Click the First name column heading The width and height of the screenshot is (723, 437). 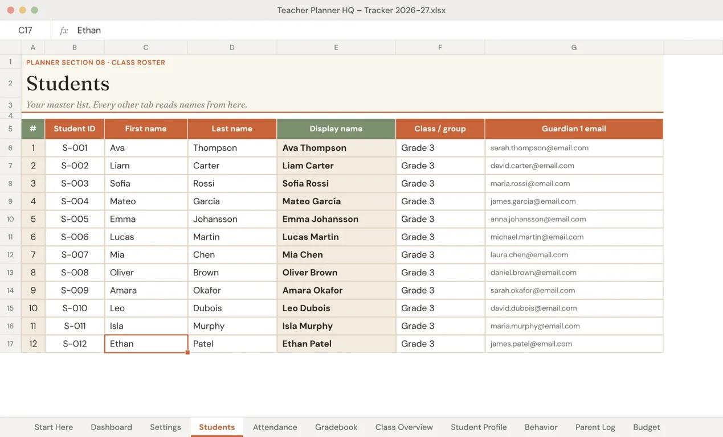pos(146,129)
